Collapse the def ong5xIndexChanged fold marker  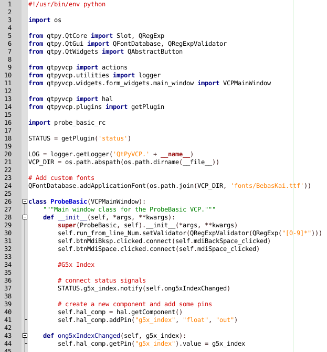(x=25, y=335)
